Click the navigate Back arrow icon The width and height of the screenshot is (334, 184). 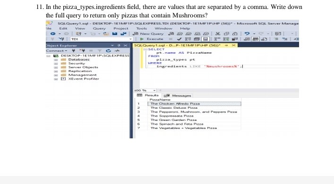53,33
